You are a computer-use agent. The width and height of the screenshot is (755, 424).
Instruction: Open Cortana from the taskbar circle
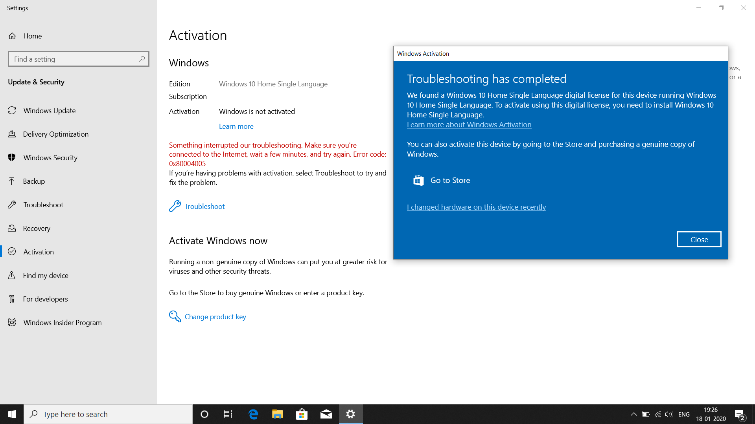[x=204, y=414]
